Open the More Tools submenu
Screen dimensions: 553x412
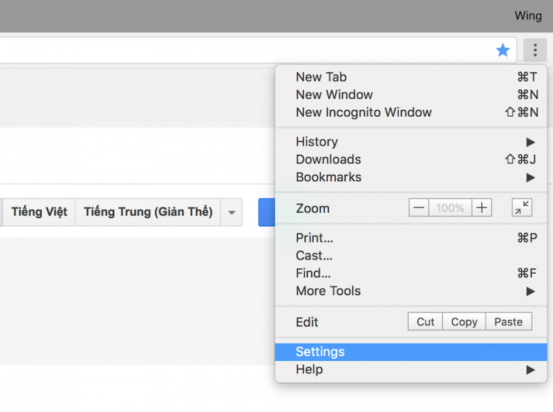[x=415, y=291]
